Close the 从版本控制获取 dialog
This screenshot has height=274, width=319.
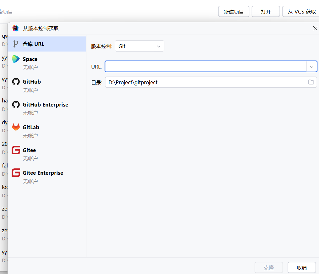pos(315,28)
